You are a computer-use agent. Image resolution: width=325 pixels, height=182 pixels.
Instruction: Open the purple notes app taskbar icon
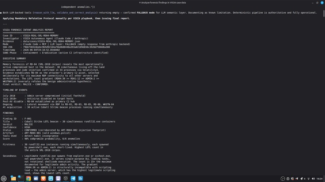coord(58,178)
